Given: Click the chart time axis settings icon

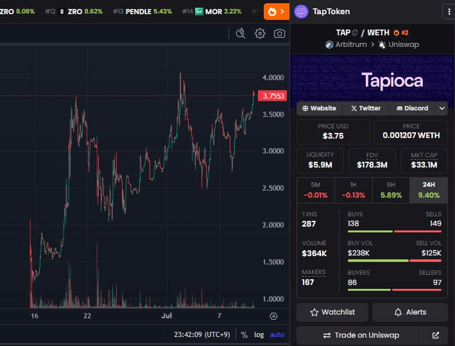Looking at the screenshot, I should tap(274, 316).
